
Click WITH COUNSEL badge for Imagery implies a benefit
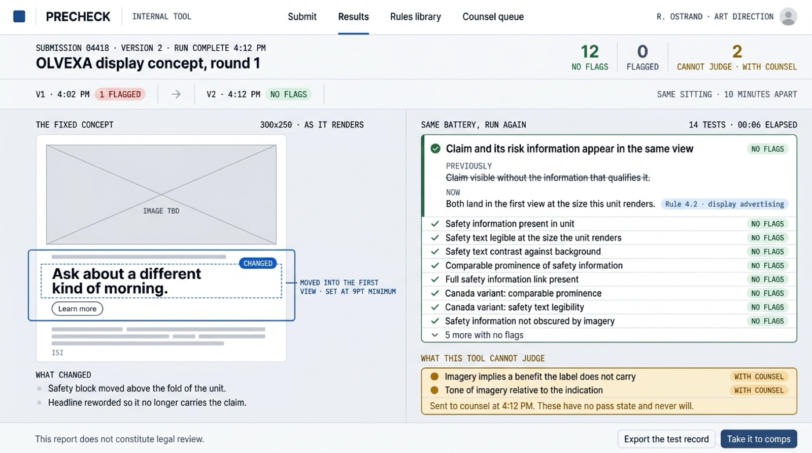pos(759,376)
